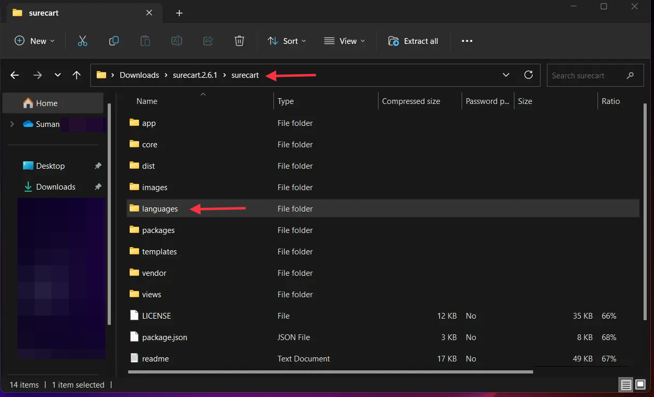Viewport: 654px width, 397px height.
Task: Expand the Suman OneDrive tree node
Action: (12, 124)
